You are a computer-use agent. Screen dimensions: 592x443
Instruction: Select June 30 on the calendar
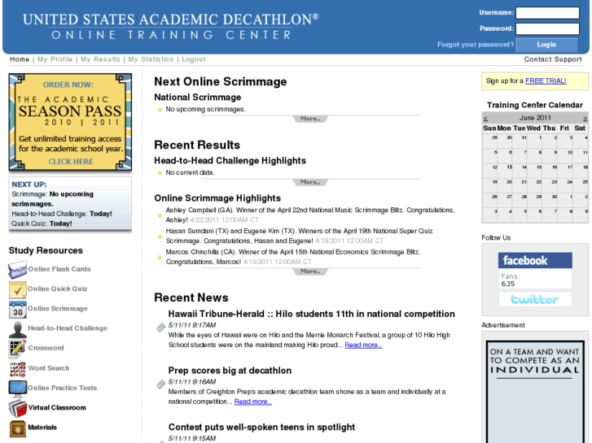coord(550,200)
